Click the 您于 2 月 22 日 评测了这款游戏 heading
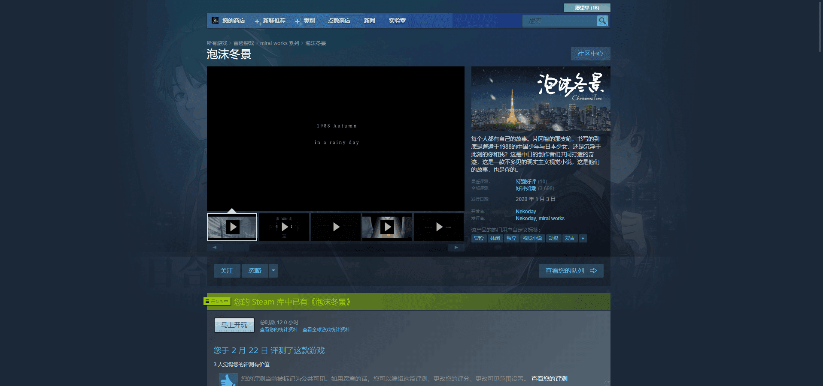 click(x=269, y=350)
